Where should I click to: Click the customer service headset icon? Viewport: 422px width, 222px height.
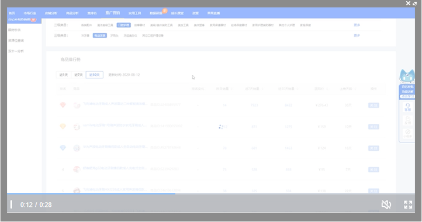[x=407, y=107]
